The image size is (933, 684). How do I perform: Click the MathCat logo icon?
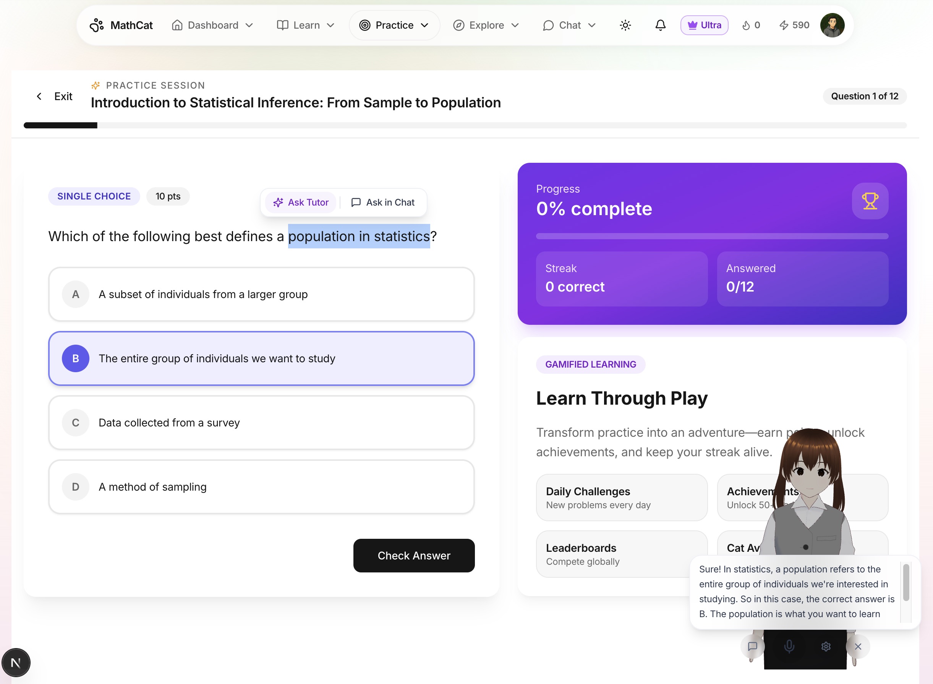coord(97,25)
